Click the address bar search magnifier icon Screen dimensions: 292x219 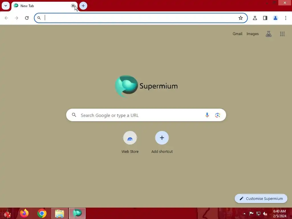click(x=39, y=18)
